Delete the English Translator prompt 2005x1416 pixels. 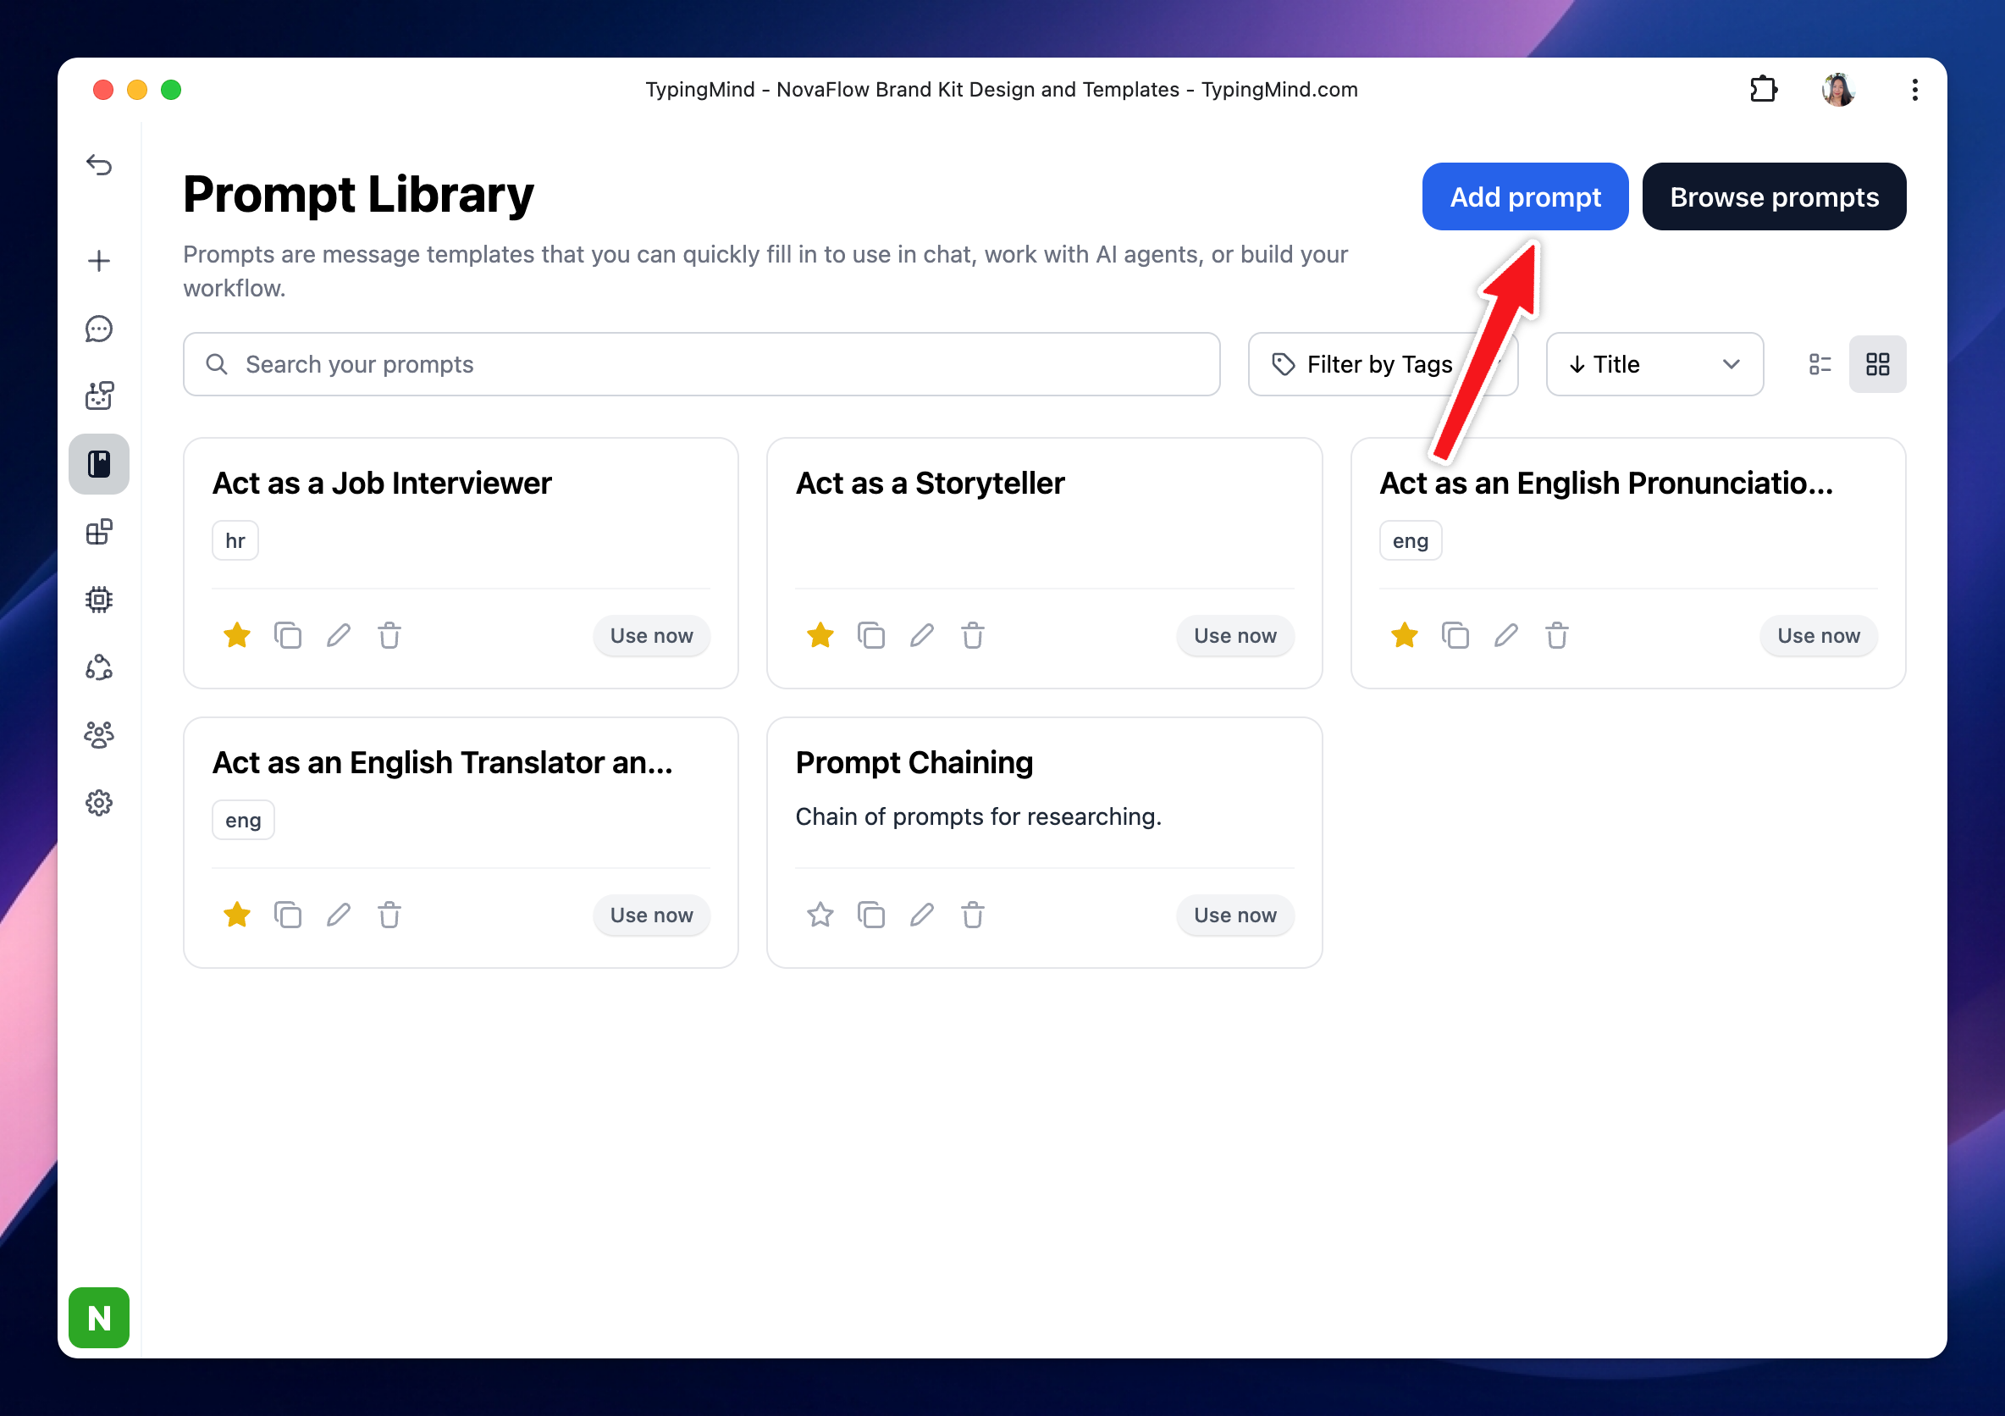click(389, 915)
